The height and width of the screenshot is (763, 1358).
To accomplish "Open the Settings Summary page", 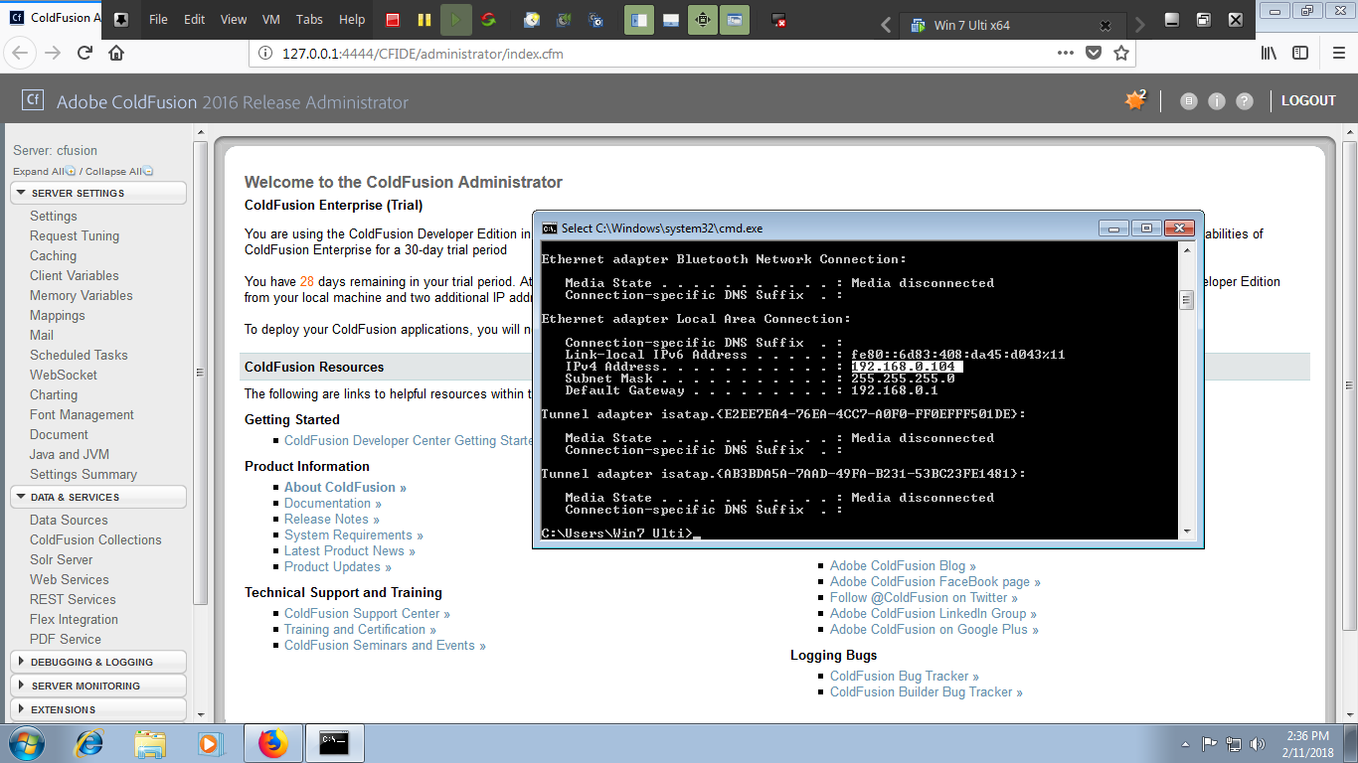I will coord(84,474).
